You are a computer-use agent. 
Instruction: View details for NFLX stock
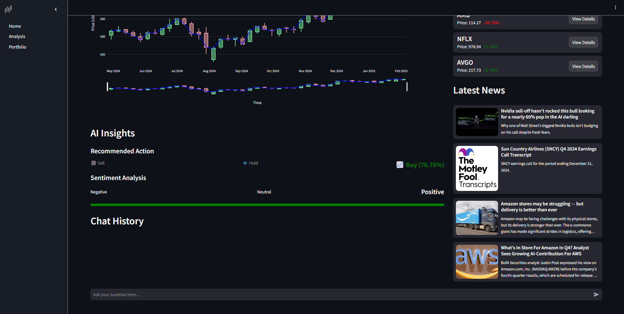pyautogui.click(x=583, y=43)
